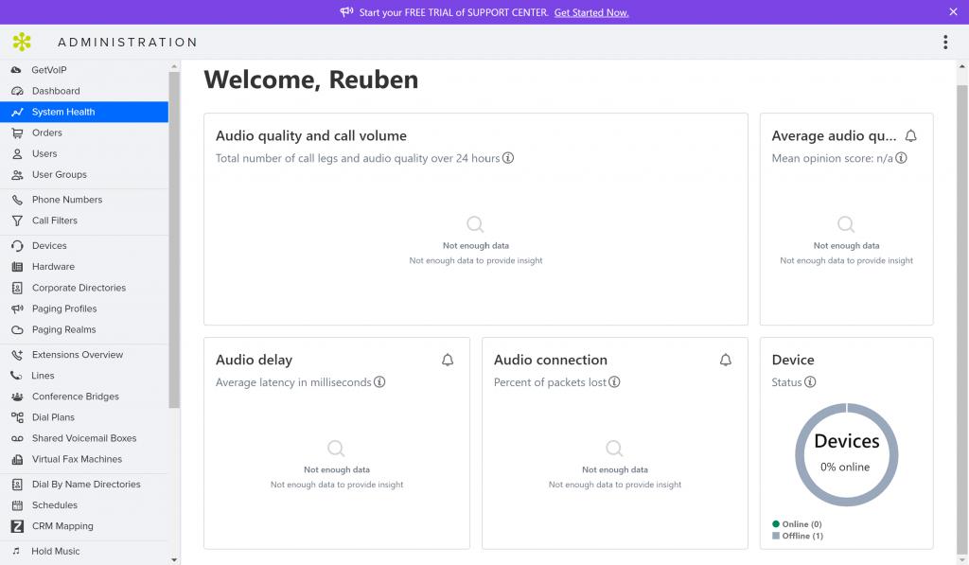Click the bell icon on Audio delay card
Image resolution: width=969 pixels, height=565 pixels.
click(448, 361)
